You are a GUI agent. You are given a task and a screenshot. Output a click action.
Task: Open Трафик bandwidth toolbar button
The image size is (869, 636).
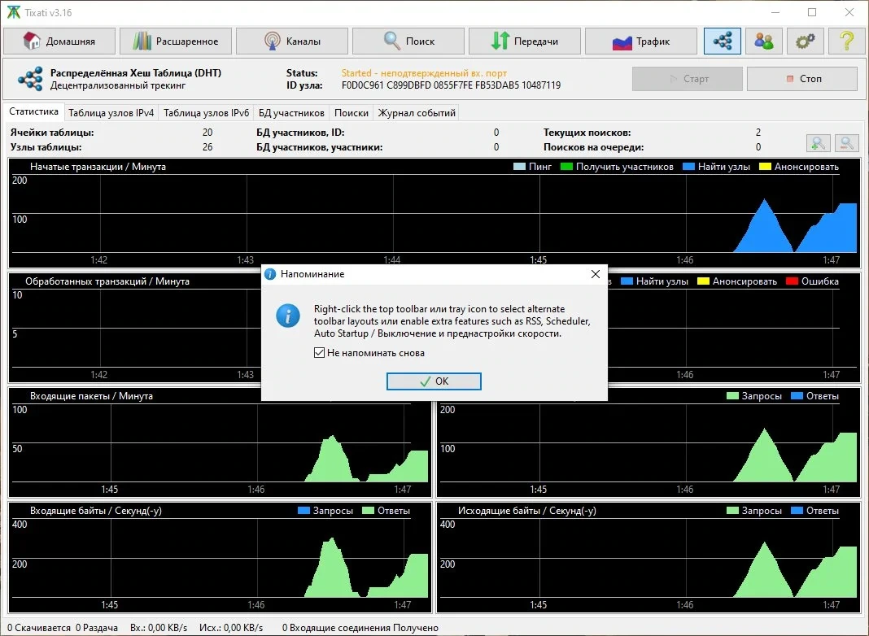[641, 41]
